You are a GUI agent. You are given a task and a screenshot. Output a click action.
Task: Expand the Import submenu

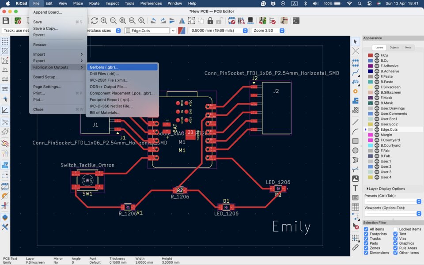pos(58,54)
